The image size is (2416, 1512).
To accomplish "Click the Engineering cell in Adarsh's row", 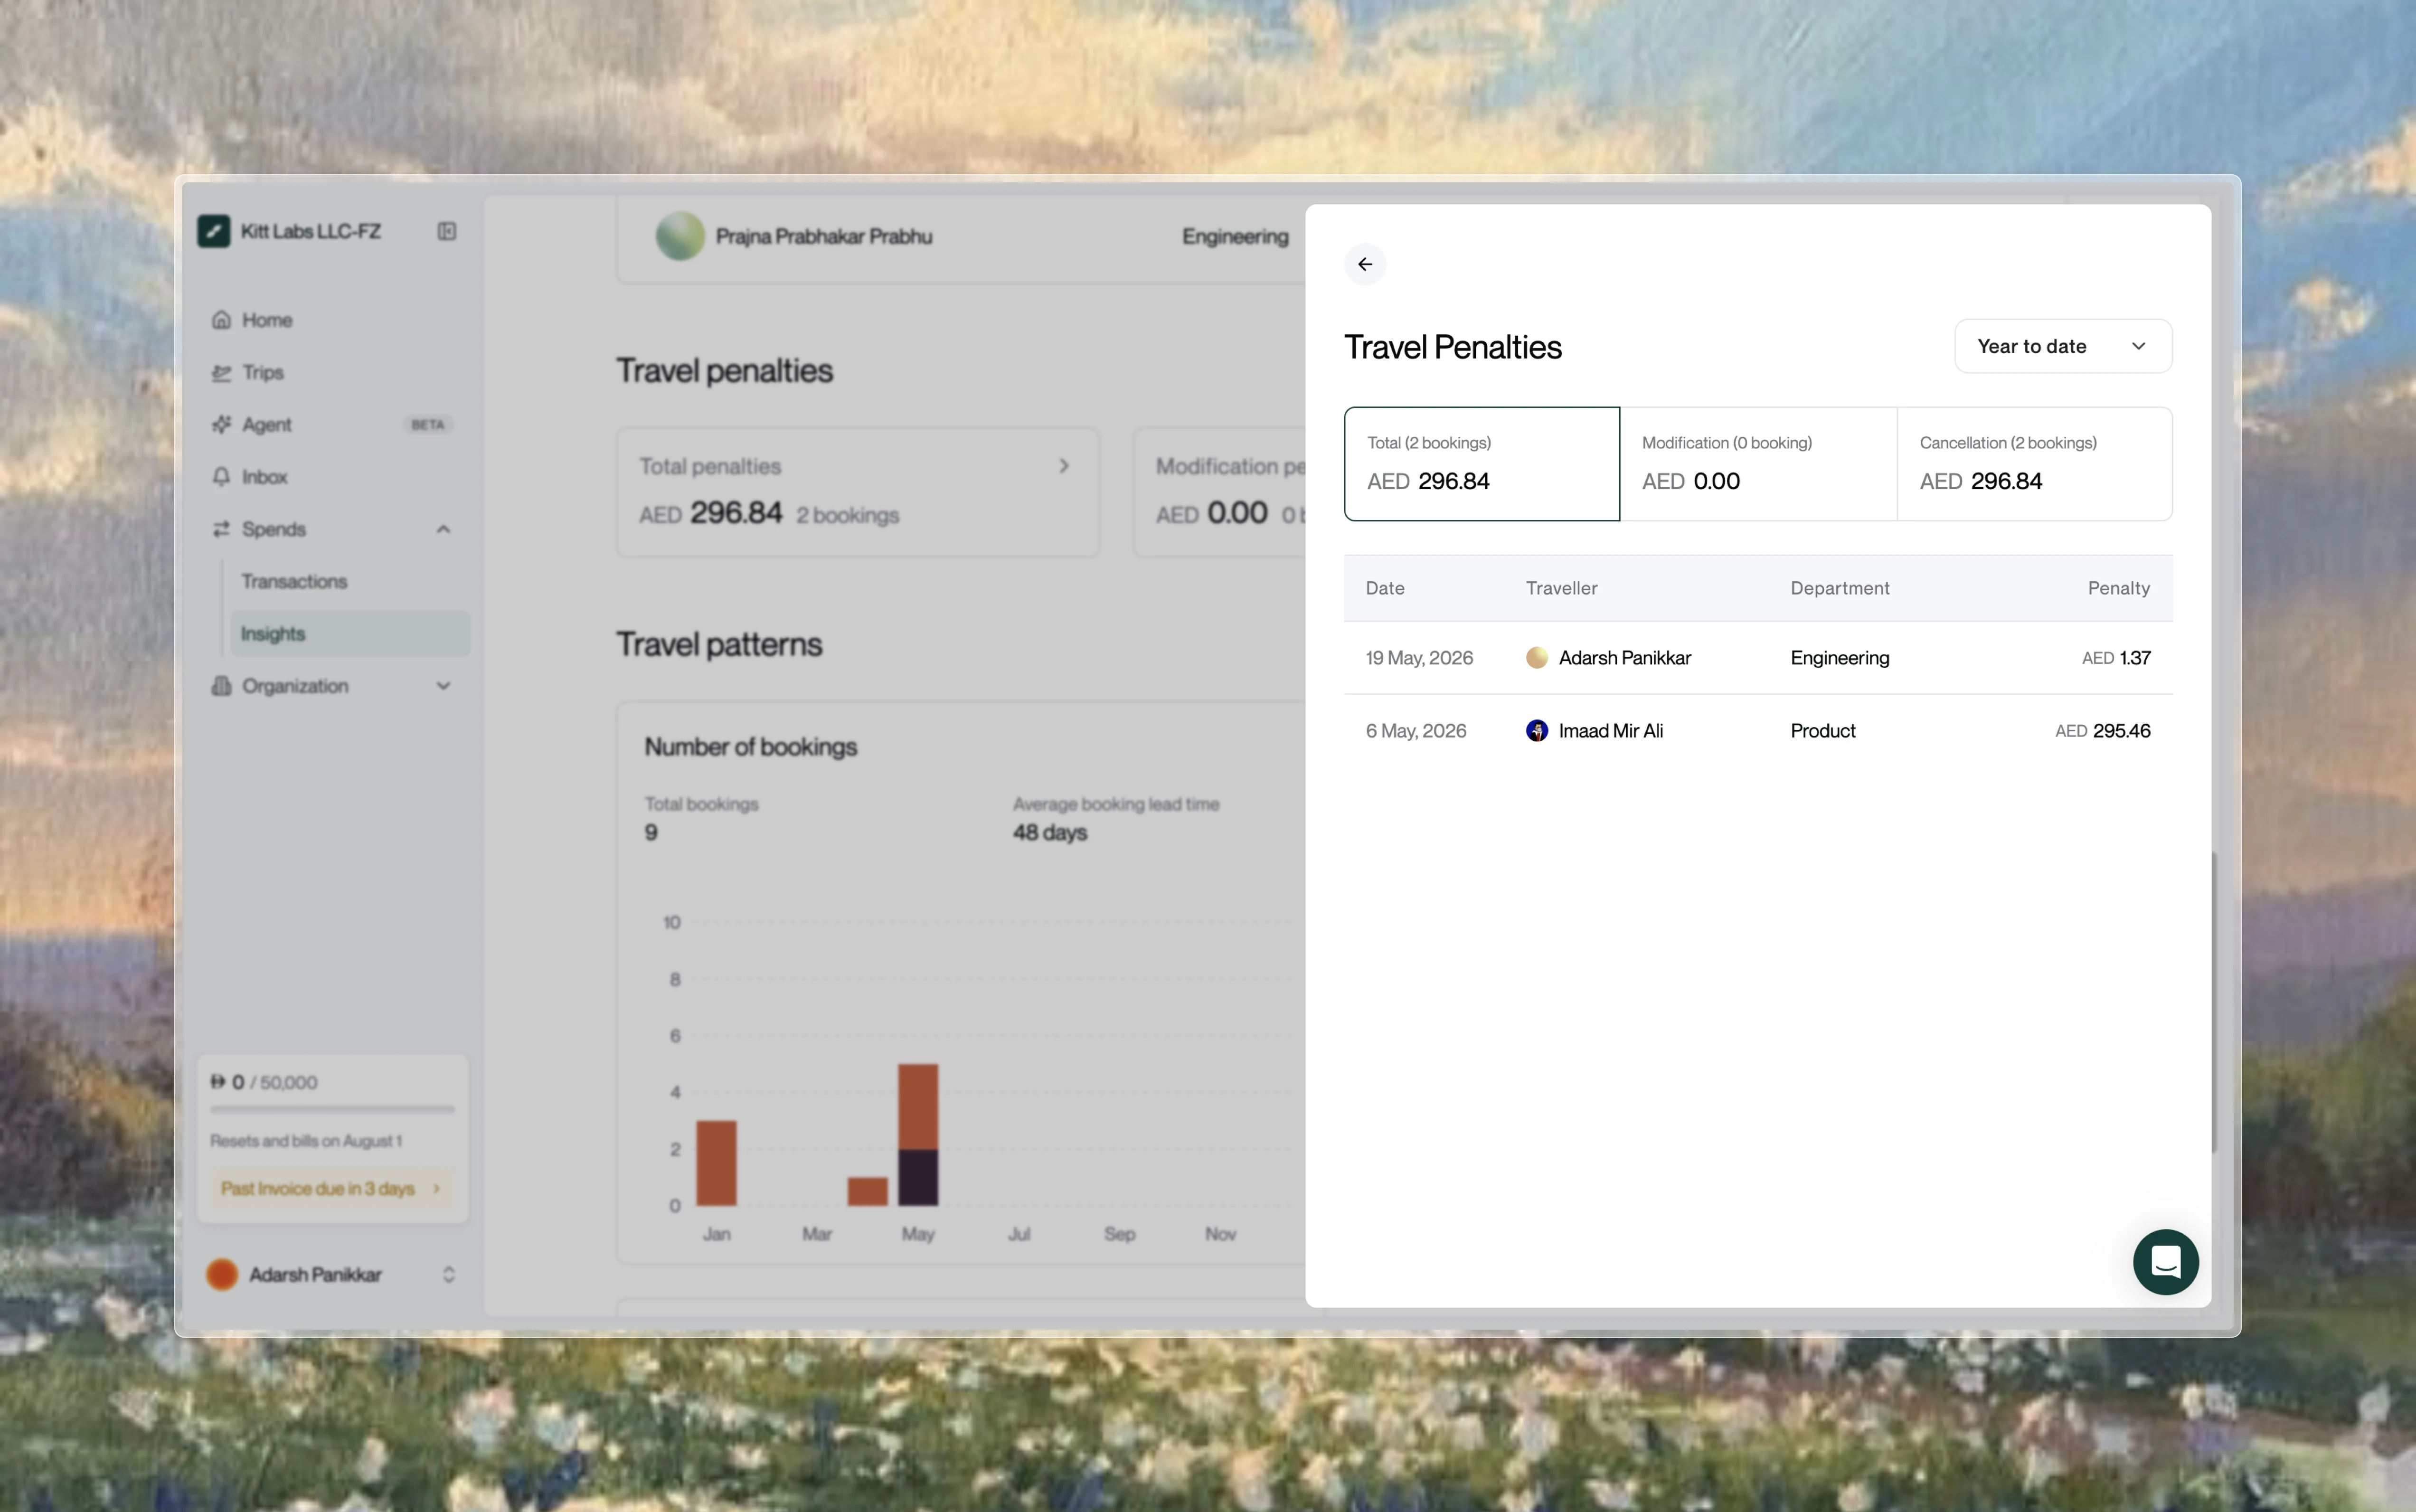I will coord(1840,658).
